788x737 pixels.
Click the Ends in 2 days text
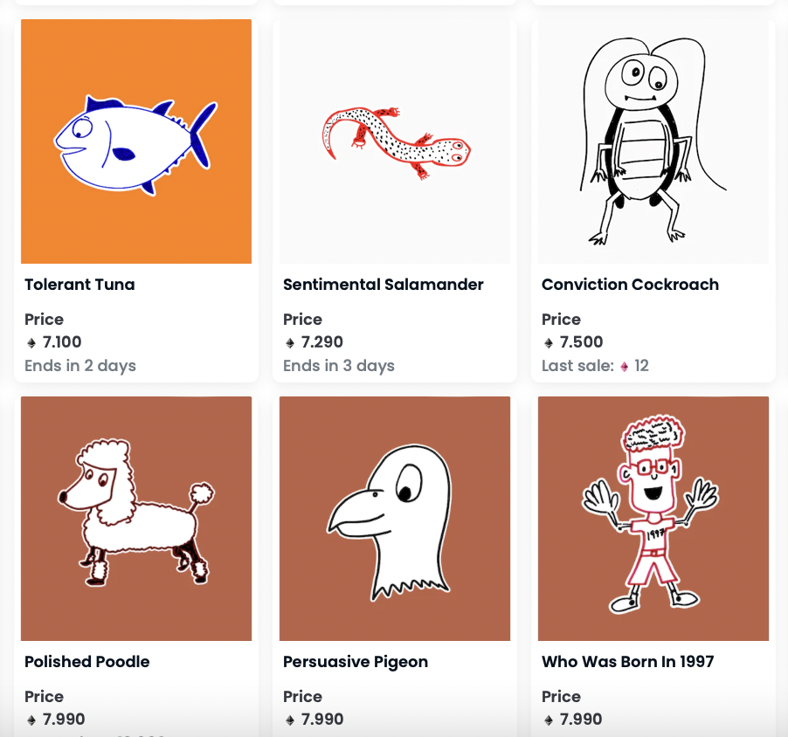(80, 366)
